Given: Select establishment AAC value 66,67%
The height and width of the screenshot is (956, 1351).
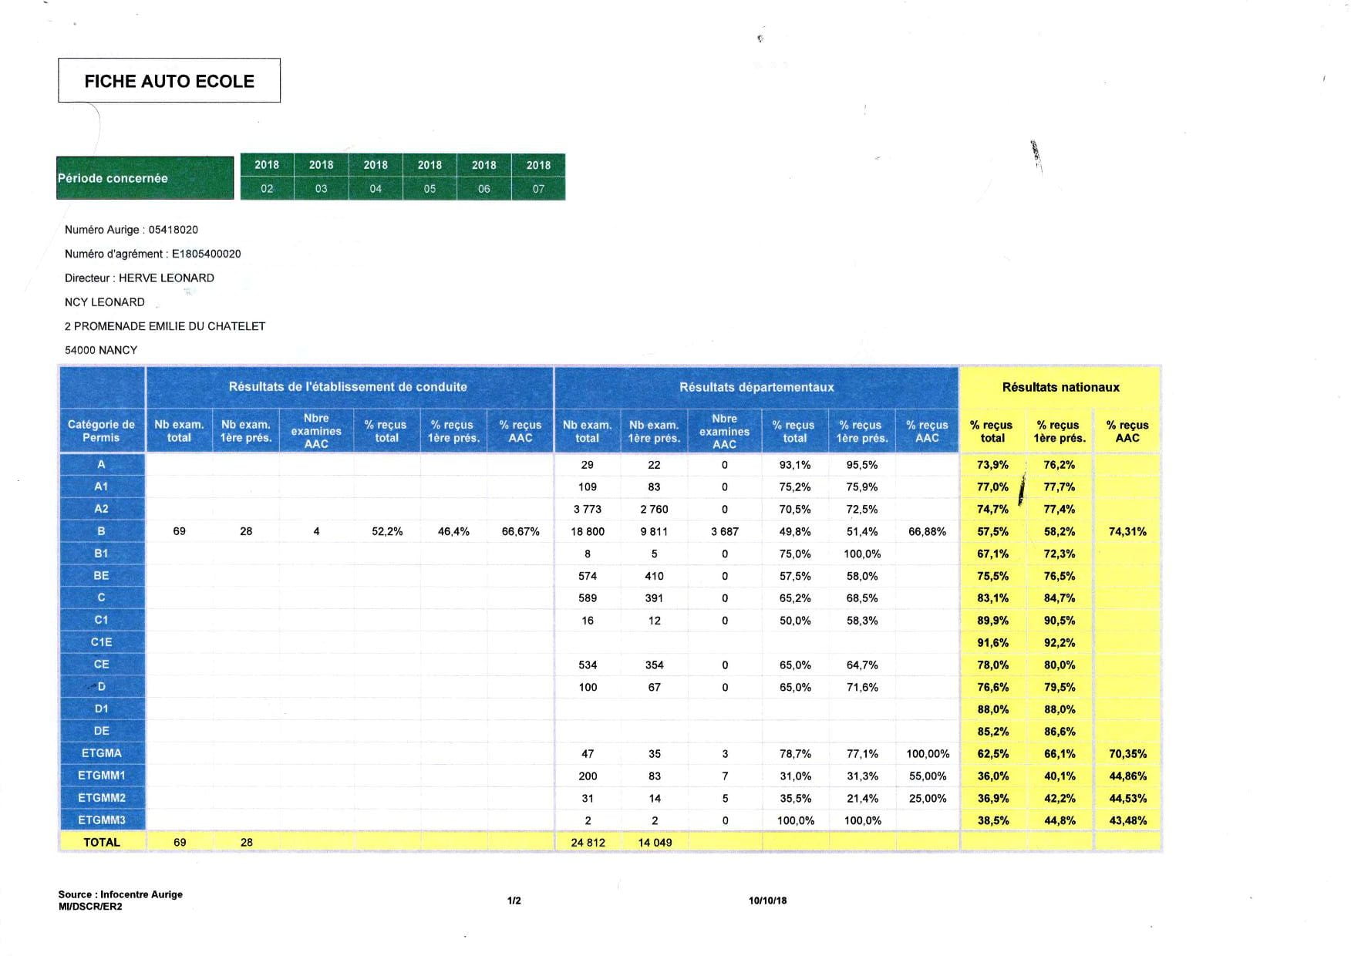Looking at the screenshot, I should [x=521, y=531].
